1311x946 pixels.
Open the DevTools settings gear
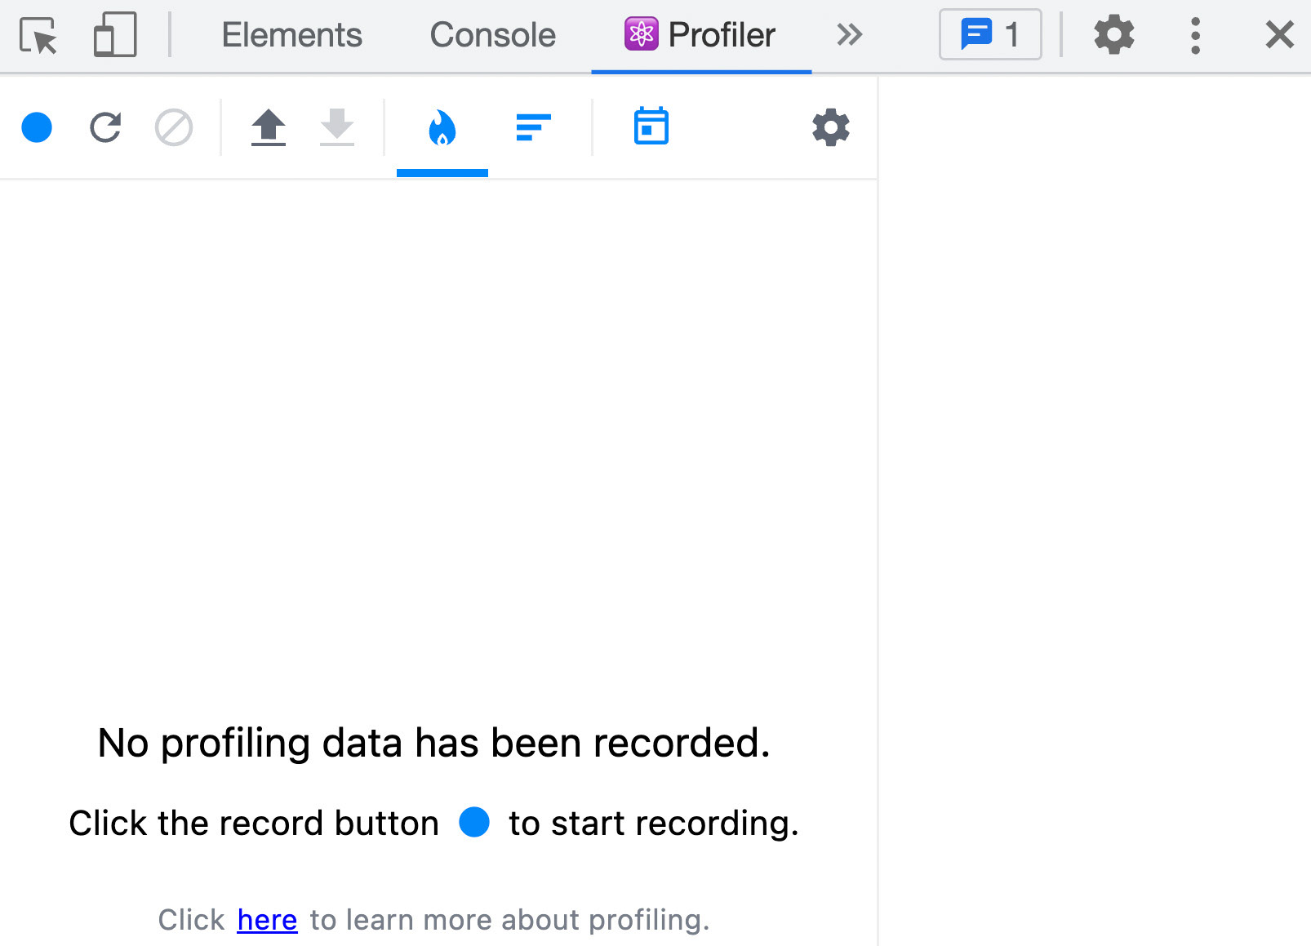[x=1113, y=35]
